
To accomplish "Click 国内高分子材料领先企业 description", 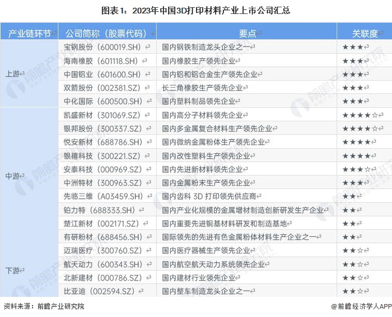I will pyautogui.click(x=202, y=115).
